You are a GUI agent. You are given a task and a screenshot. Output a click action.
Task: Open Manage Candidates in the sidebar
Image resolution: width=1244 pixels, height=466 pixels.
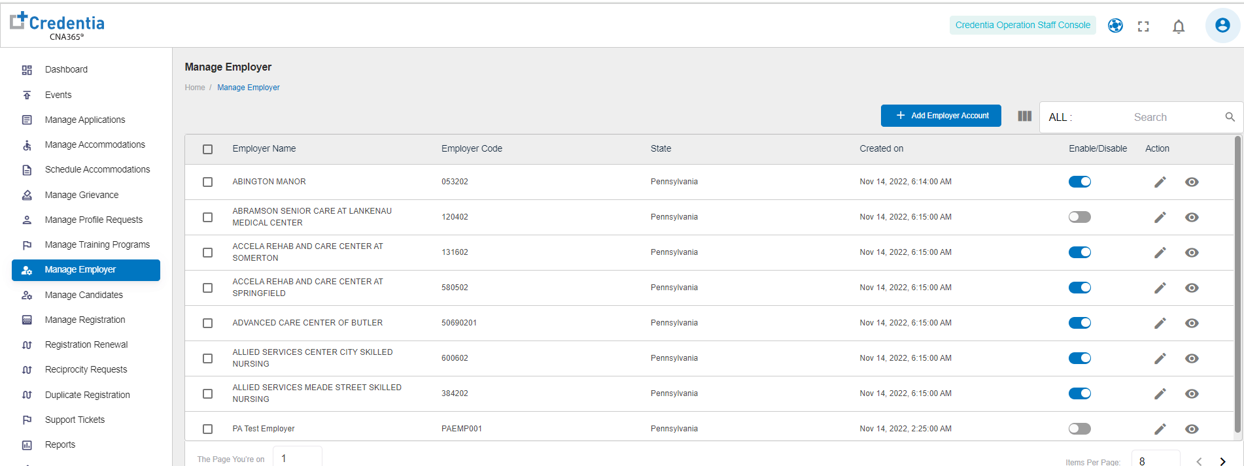tap(84, 295)
